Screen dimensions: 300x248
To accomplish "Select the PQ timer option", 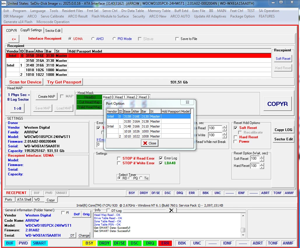I will (x=130, y=178).
